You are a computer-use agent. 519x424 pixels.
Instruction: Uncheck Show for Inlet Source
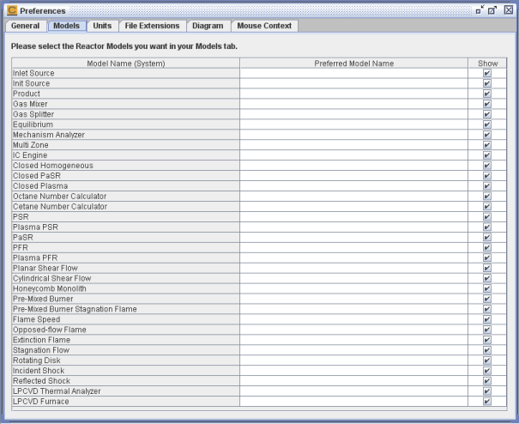point(487,73)
